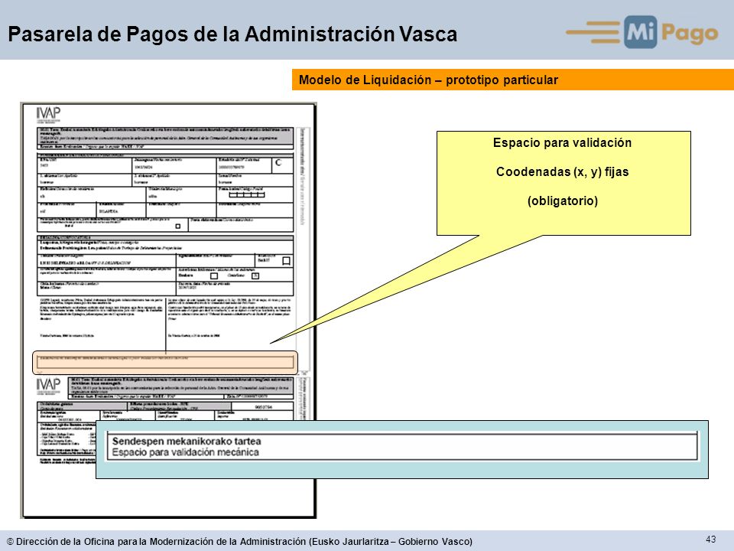Viewport: 734px width, 551px height.
Task: Click the postal code digit boxes
Action: [247, 194]
